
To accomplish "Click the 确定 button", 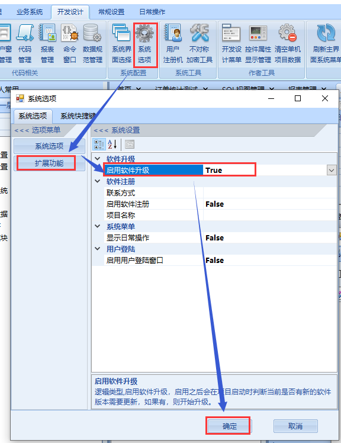I will 229,426.
